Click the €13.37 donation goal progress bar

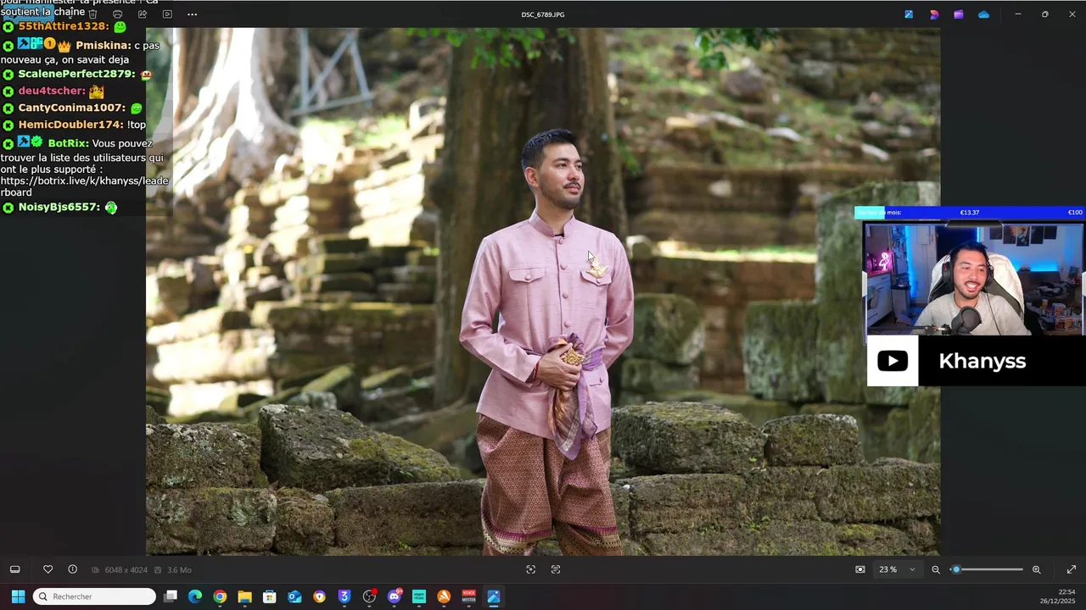click(969, 213)
